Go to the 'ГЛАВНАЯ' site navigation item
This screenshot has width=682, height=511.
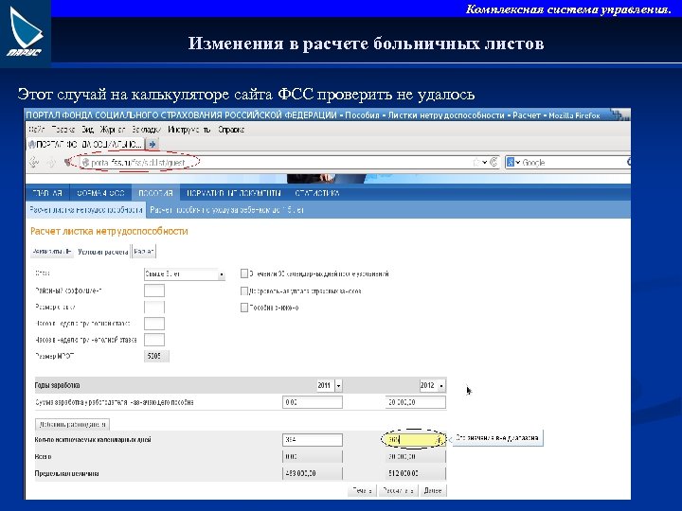(47, 193)
